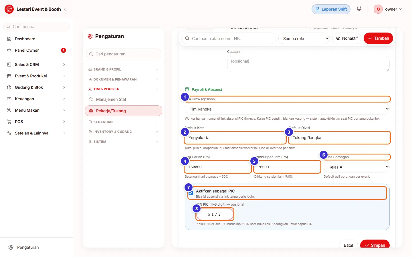
Task: Click the Lembur per Jam field 20000
Action: pos(287,167)
